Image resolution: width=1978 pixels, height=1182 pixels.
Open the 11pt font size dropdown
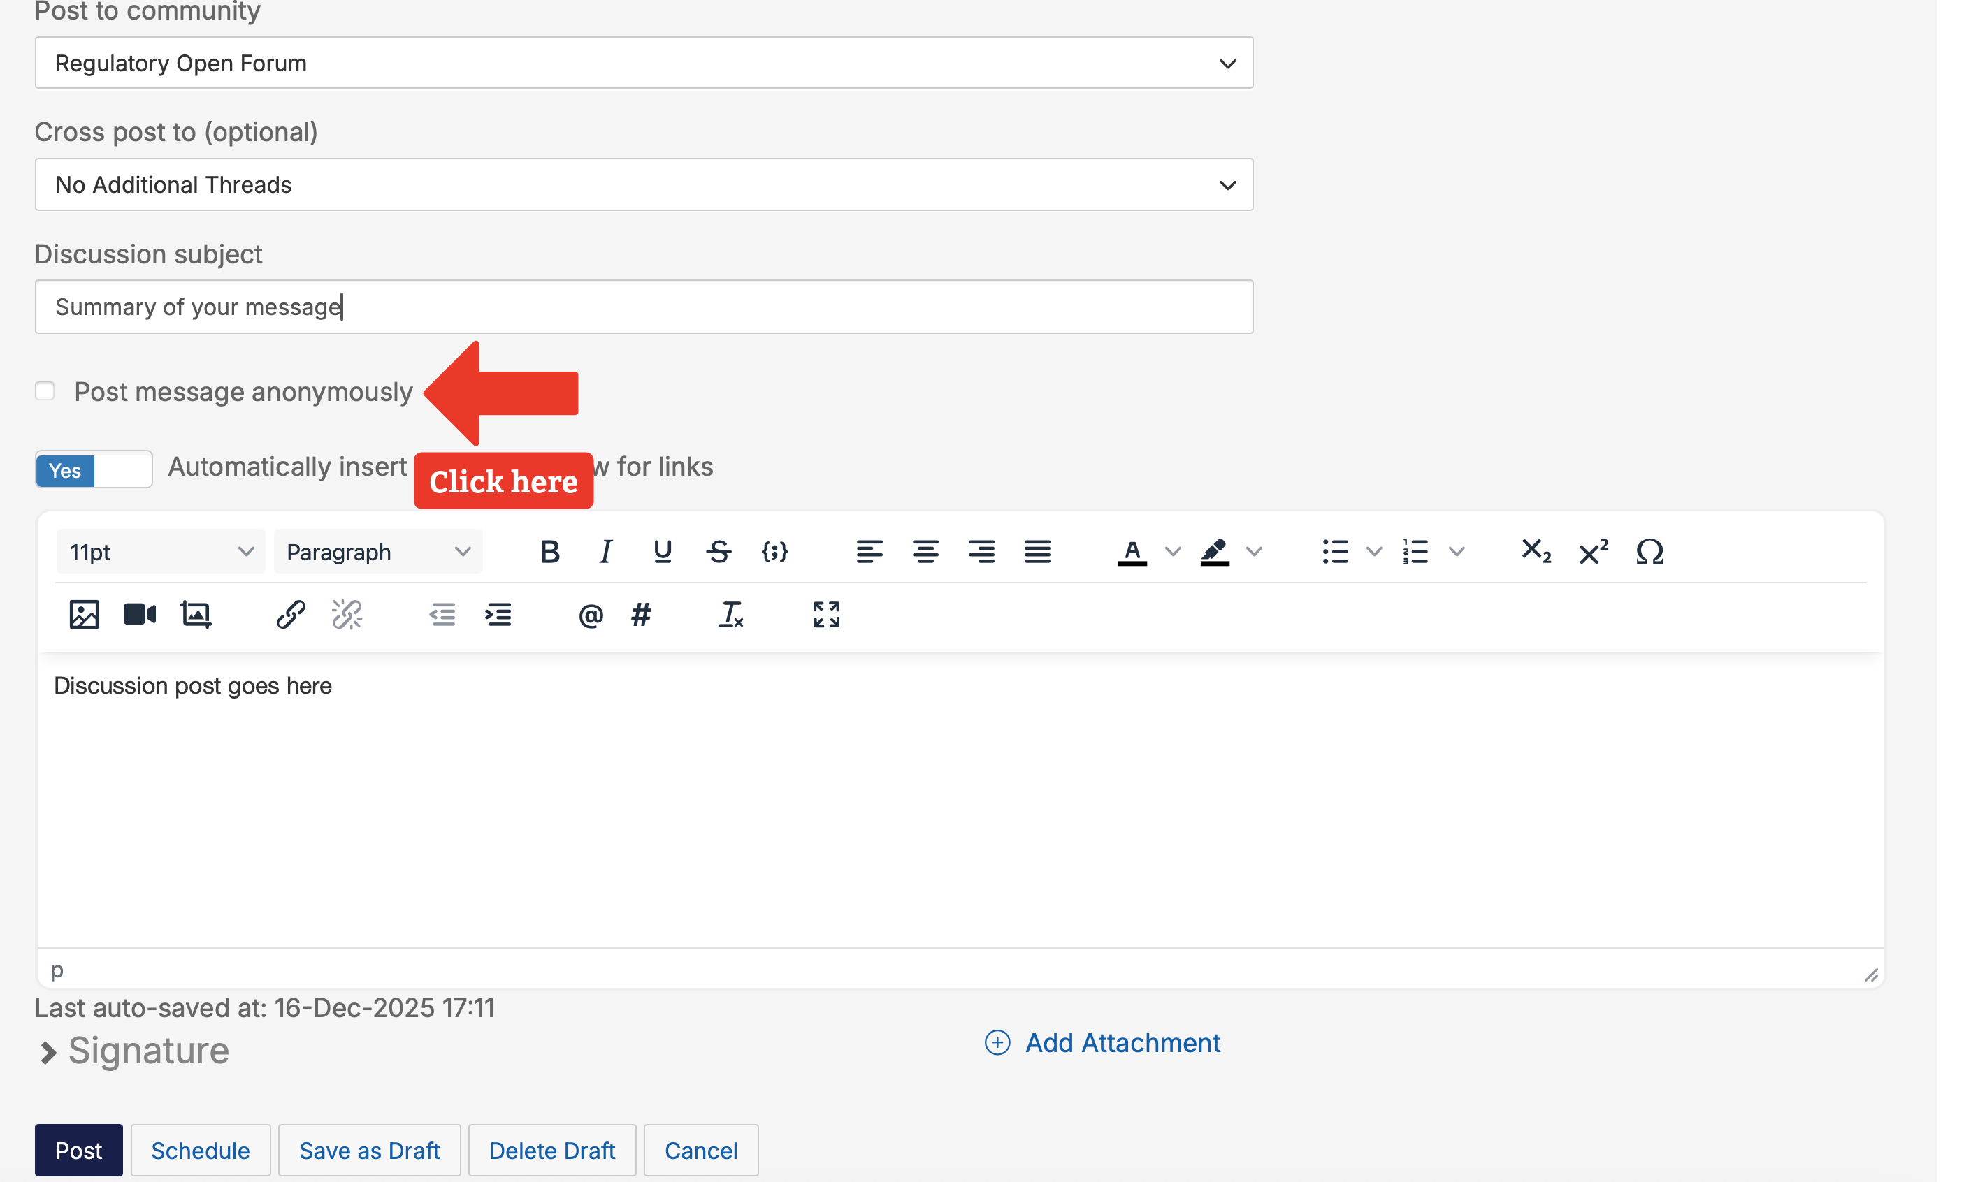(160, 551)
